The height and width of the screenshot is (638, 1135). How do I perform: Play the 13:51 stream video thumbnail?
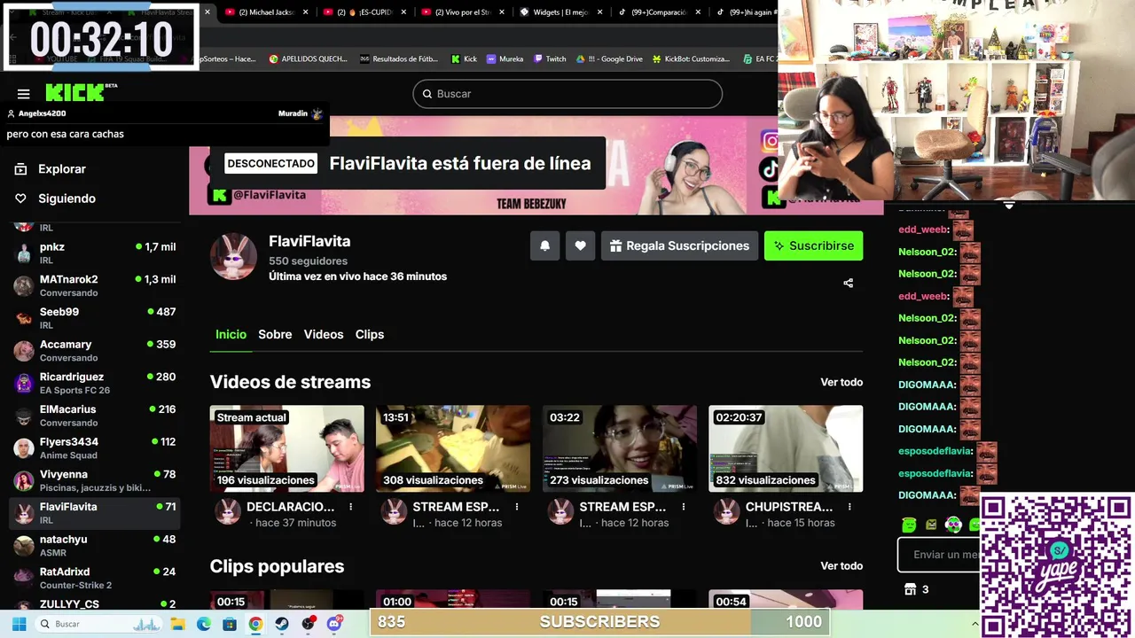click(453, 448)
